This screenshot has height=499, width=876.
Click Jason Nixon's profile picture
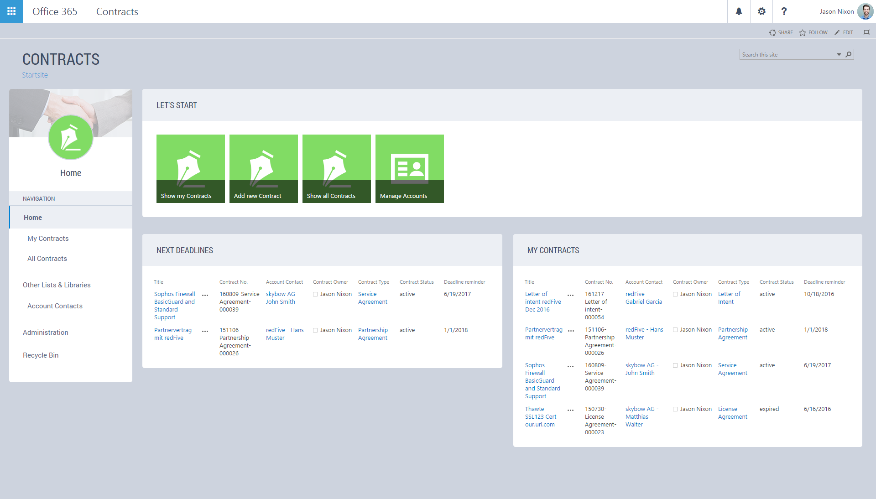click(865, 11)
